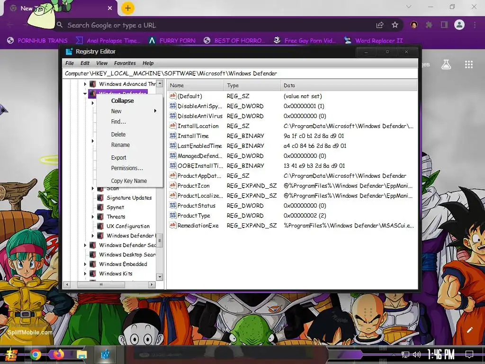The width and height of the screenshot is (485, 364).
Task: Click the ProductStatus DWORD icon
Action: tap(172, 206)
